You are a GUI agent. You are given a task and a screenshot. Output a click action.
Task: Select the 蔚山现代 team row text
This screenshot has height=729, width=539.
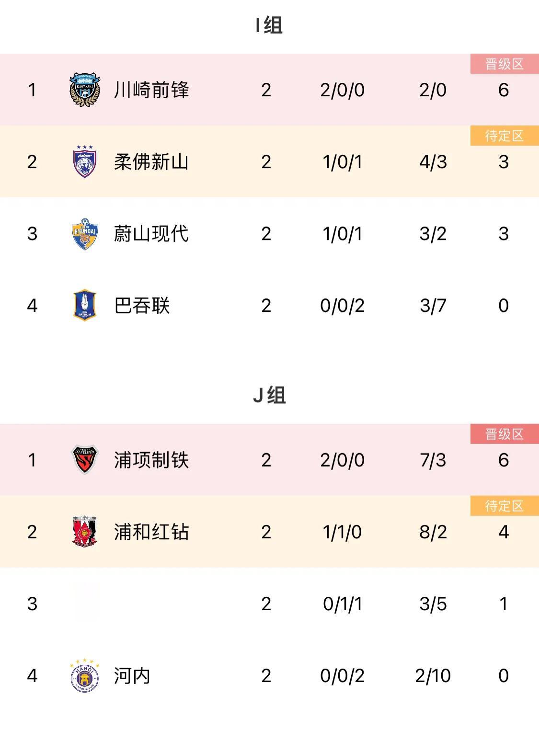click(151, 234)
